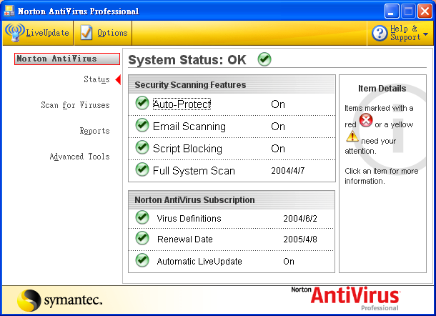Click the Norton AntiVirus Professional logo
This screenshot has width=436, height=316.
[346, 298]
